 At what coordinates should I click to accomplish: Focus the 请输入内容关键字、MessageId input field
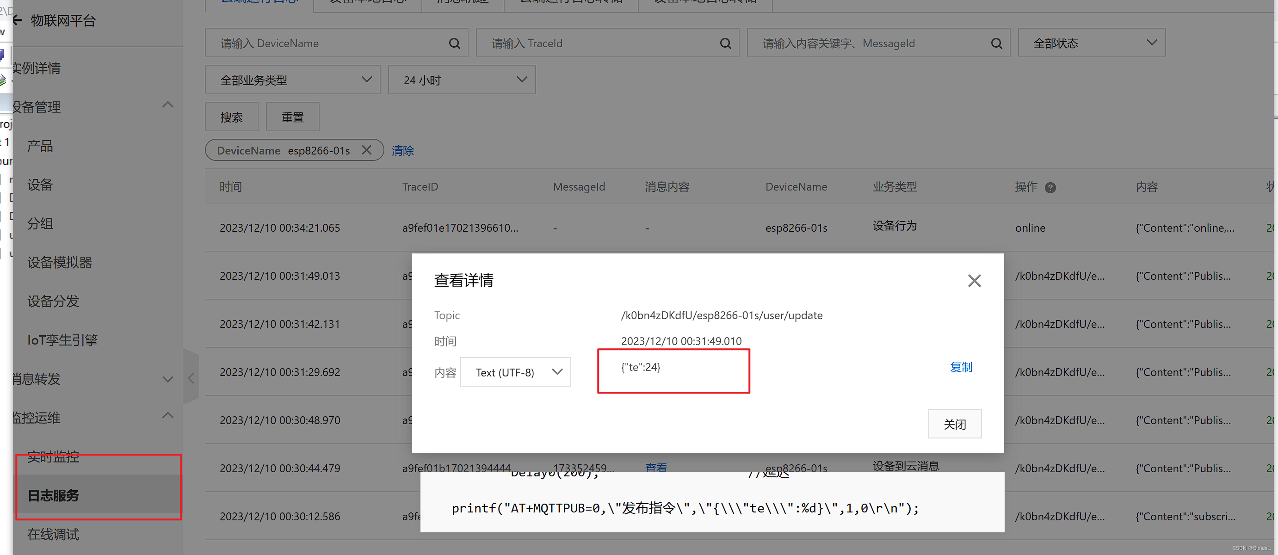[878, 43]
